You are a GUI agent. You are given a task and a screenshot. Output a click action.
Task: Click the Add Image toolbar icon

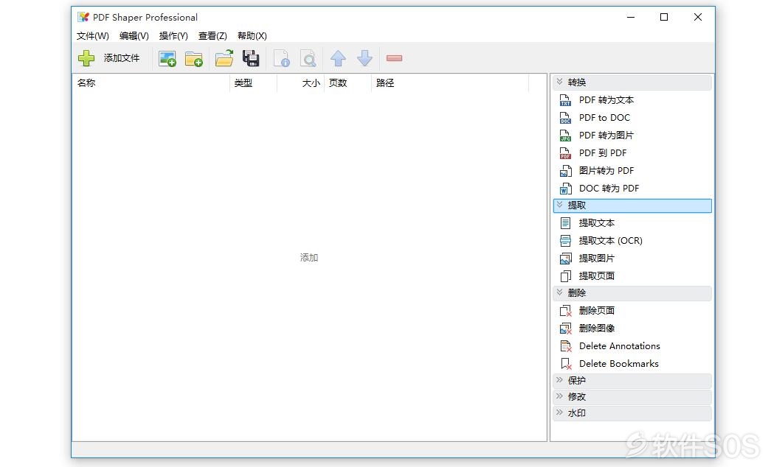tap(167, 58)
